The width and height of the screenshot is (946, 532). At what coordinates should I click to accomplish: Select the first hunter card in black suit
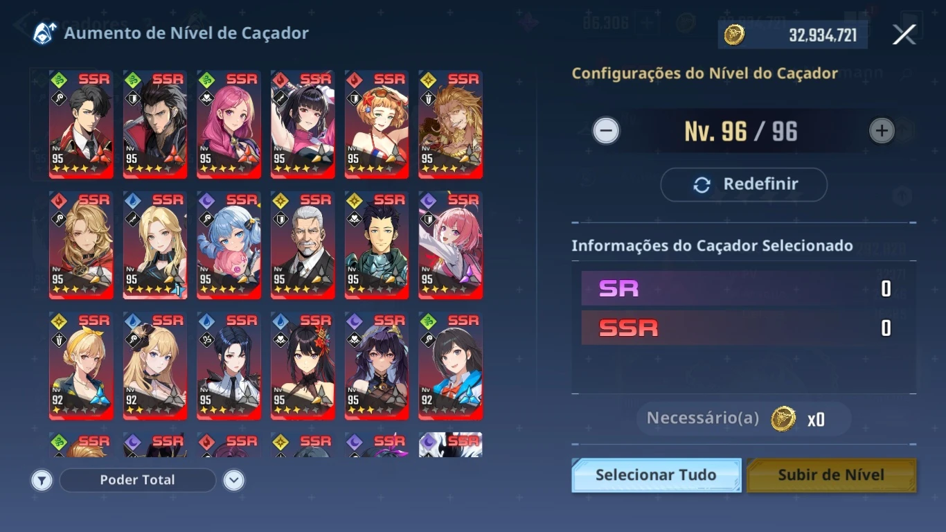click(81, 125)
